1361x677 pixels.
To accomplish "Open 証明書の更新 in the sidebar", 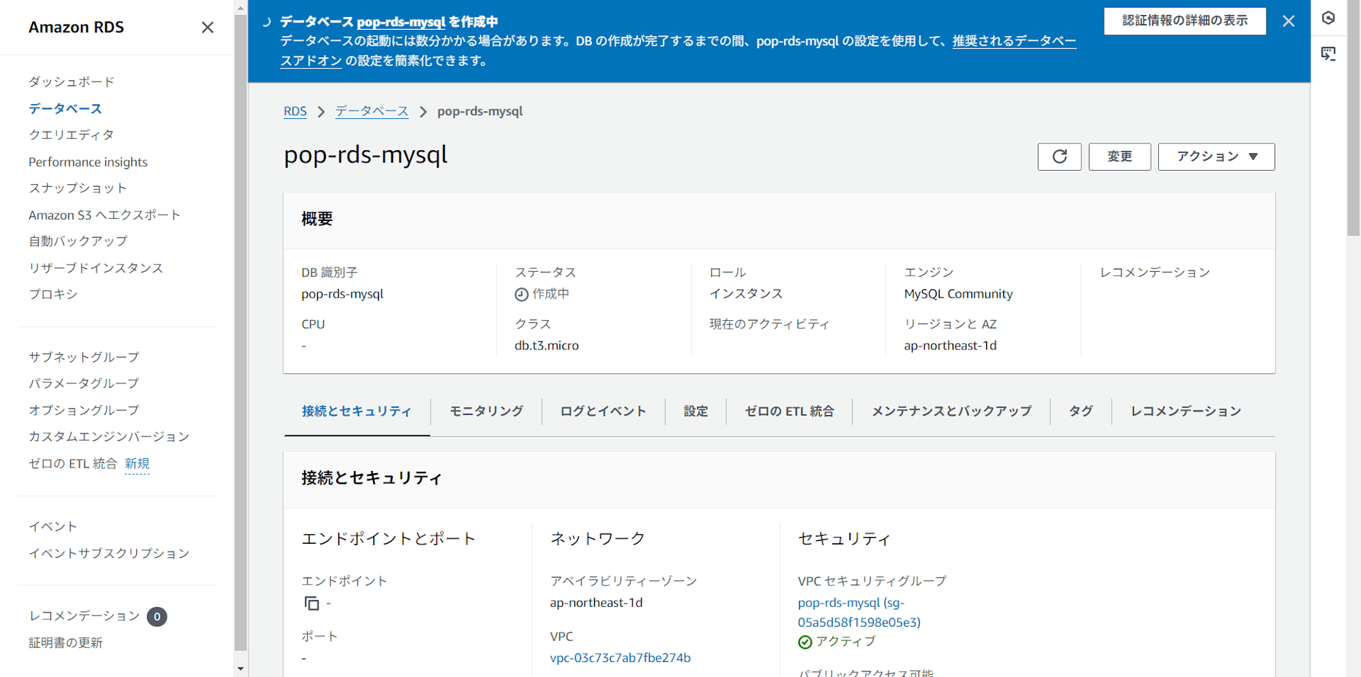I will (x=65, y=643).
